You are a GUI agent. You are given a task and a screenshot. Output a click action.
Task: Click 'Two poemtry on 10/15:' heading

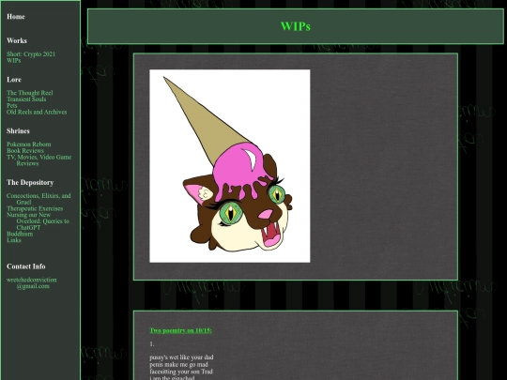(181, 330)
